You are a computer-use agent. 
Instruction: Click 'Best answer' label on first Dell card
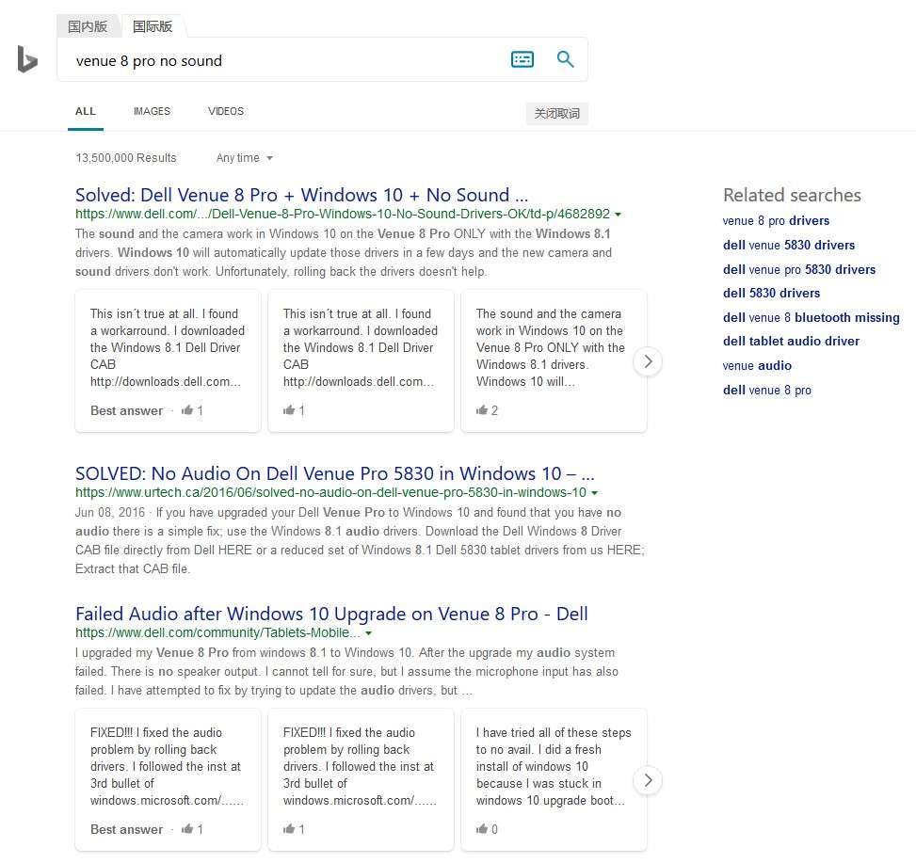(x=126, y=410)
